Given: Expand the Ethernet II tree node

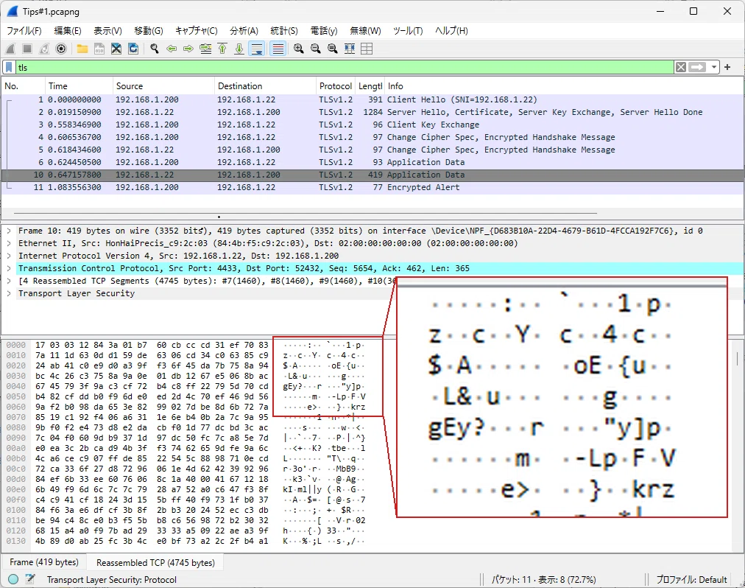Looking at the screenshot, I should pos(9,243).
